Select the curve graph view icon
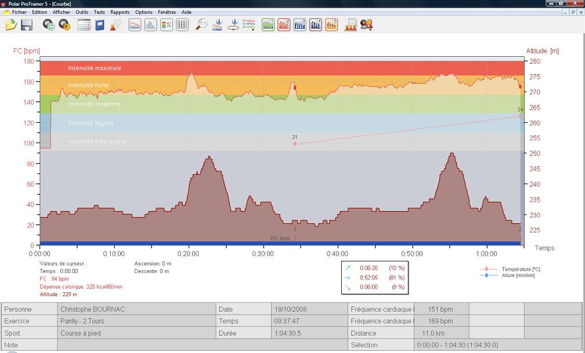This screenshot has width=585, height=353. click(x=135, y=25)
